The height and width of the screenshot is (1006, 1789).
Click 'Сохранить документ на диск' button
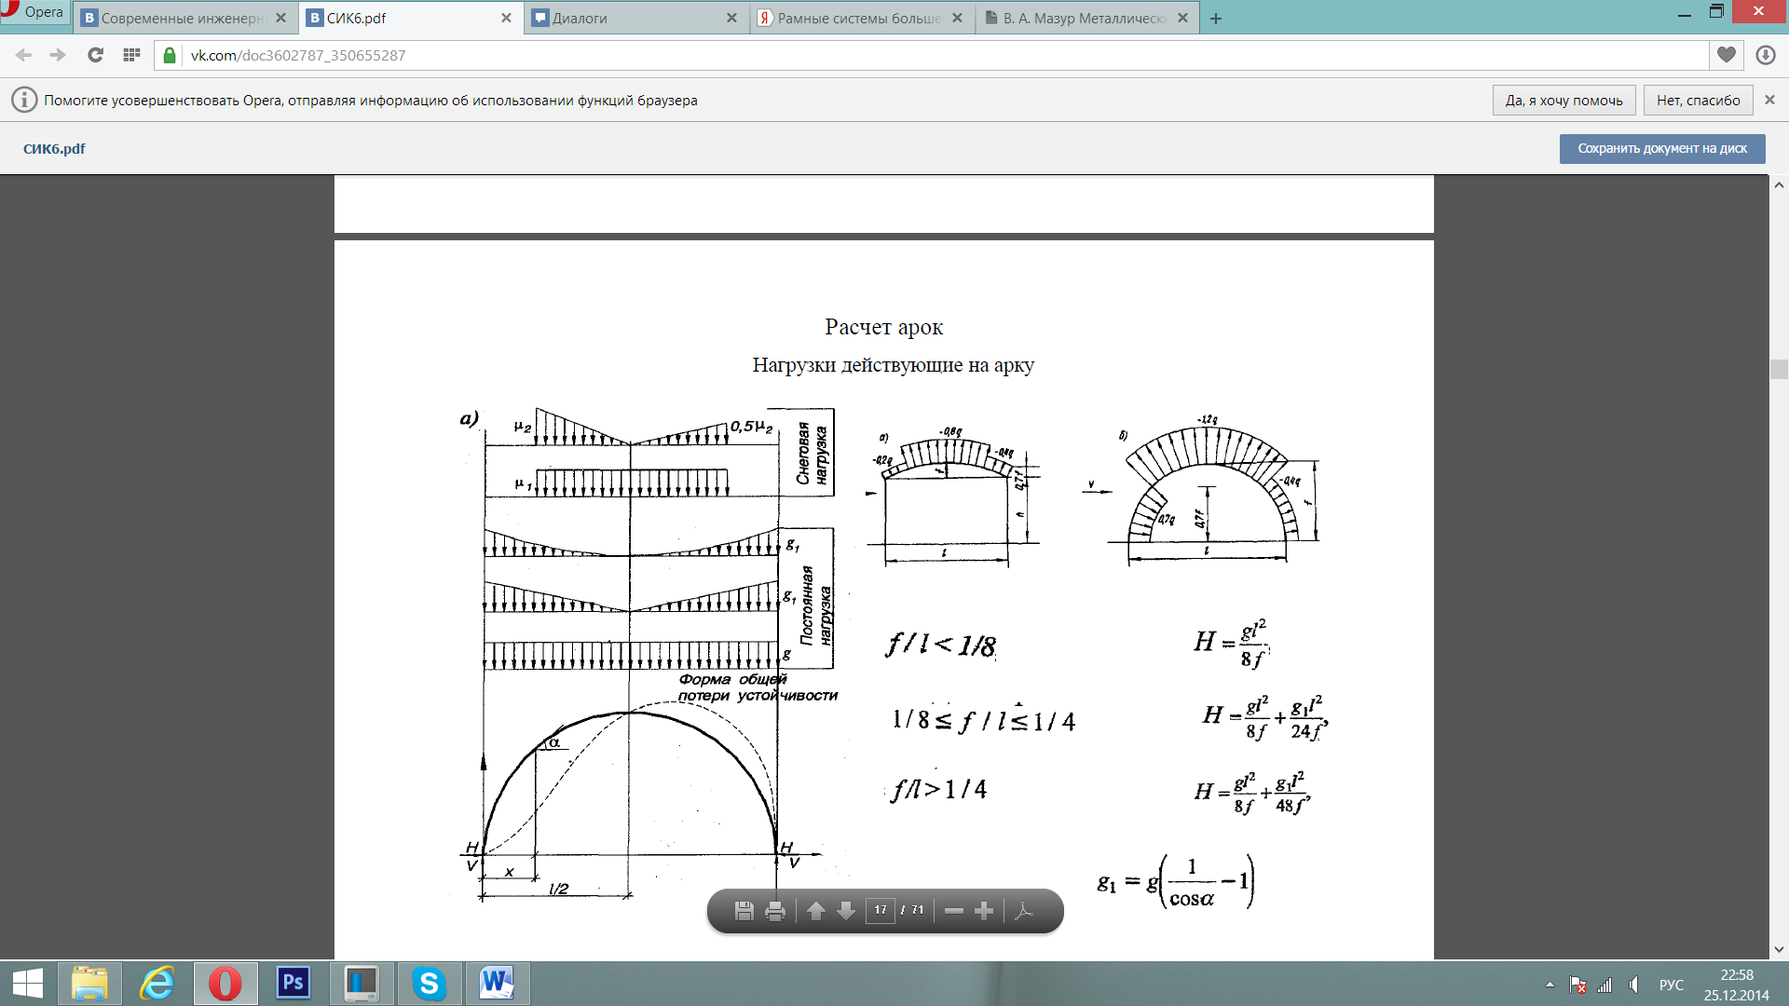click(1662, 148)
